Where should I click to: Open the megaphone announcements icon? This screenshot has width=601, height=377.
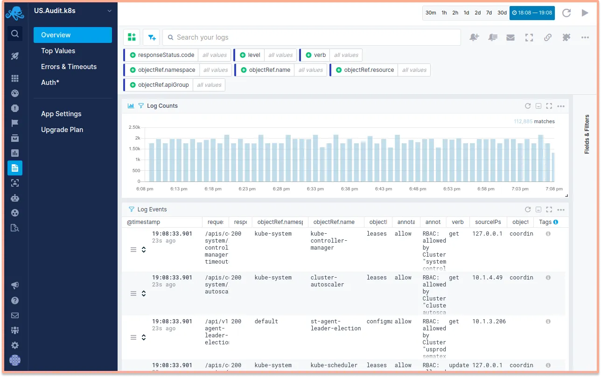point(15,286)
